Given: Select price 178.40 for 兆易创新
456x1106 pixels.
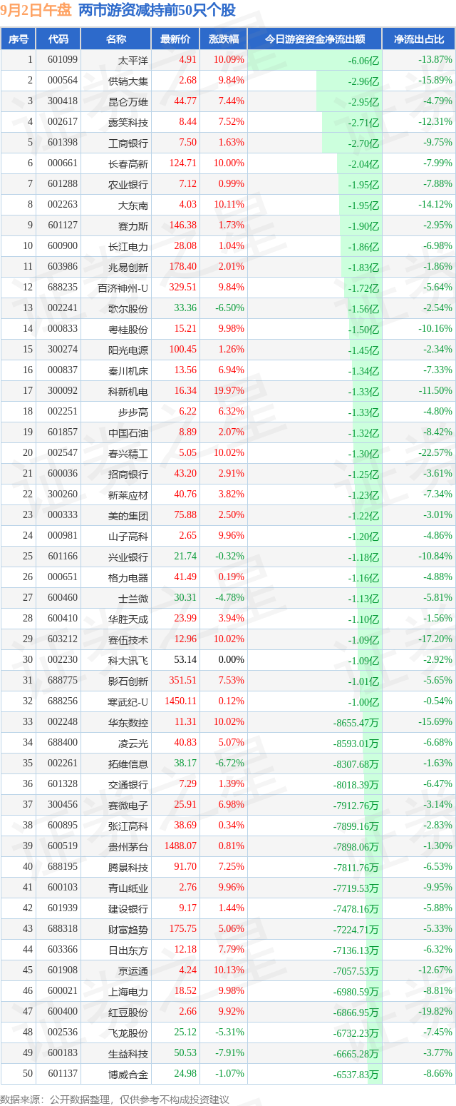Looking at the screenshot, I should pos(183,267).
